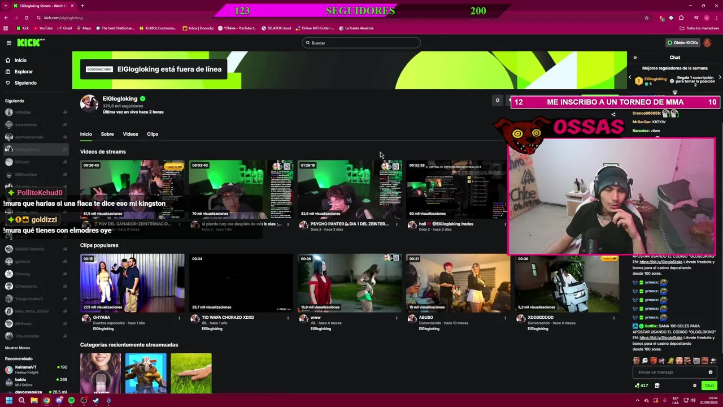Collapse the chat panel icon
The image size is (723, 407).
(x=635, y=58)
